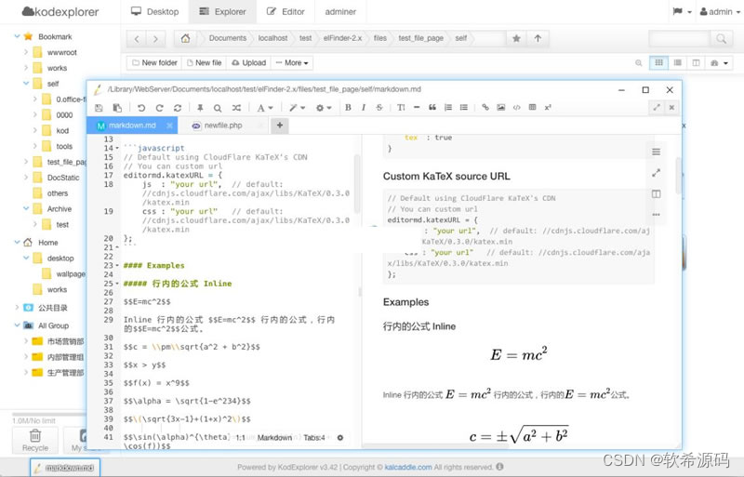Collapse the All Group tree section
The height and width of the screenshot is (477, 744).
(17, 325)
